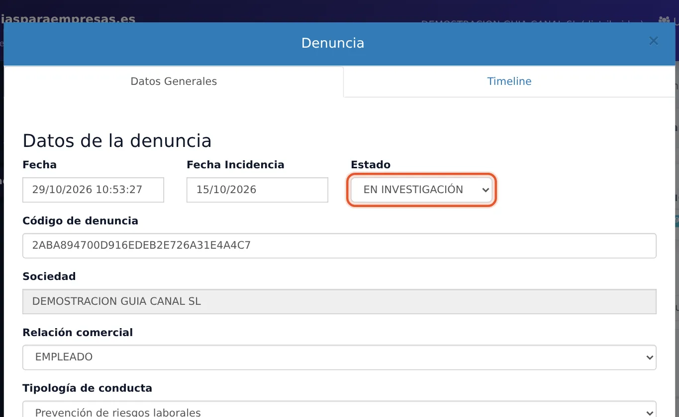
Task: Click the Sociedad label
Action: (x=49, y=277)
